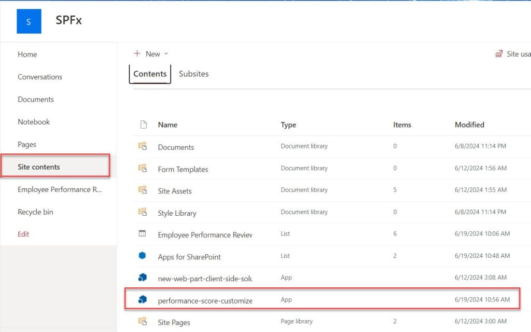
Task: Click item count 6 for Employee Performance Review
Action: point(395,234)
